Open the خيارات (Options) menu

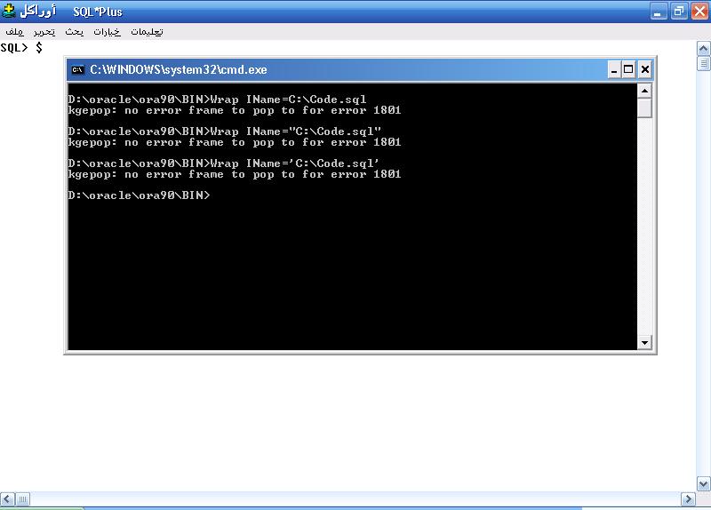[106, 32]
